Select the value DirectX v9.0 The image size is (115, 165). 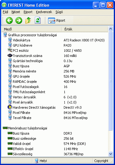tap(73, 107)
